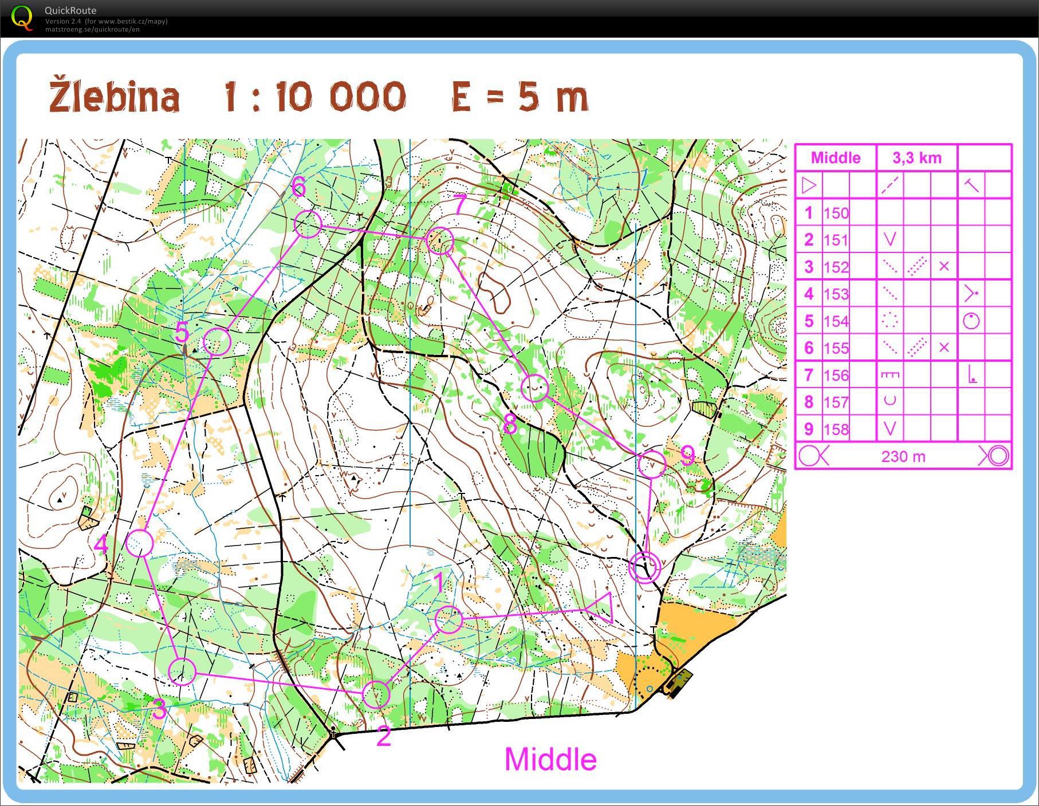Click control code "152" in the table
The width and height of the screenshot is (1039, 806).
(x=836, y=267)
